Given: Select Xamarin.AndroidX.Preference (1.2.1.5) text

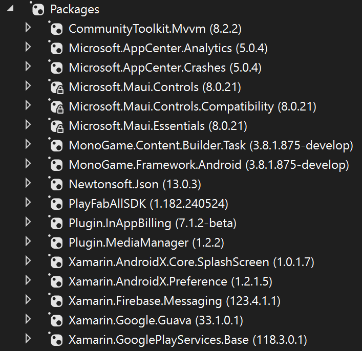Looking at the screenshot, I should [x=171, y=281].
